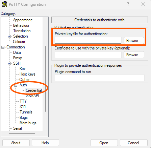Select Behaviour in category tree
This screenshot has width=151, height=148.
point(21,25)
